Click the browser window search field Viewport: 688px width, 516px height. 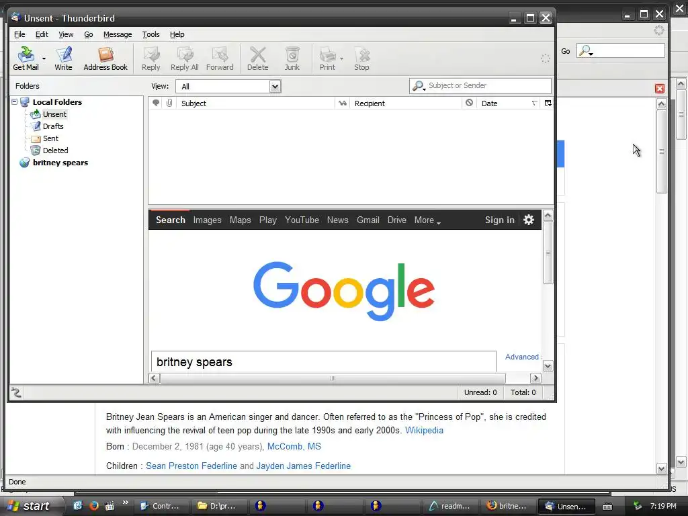click(x=620, y=51)
